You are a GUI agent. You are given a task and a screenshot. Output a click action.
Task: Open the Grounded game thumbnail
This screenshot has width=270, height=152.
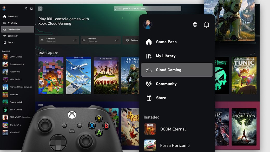pos(106,75)
